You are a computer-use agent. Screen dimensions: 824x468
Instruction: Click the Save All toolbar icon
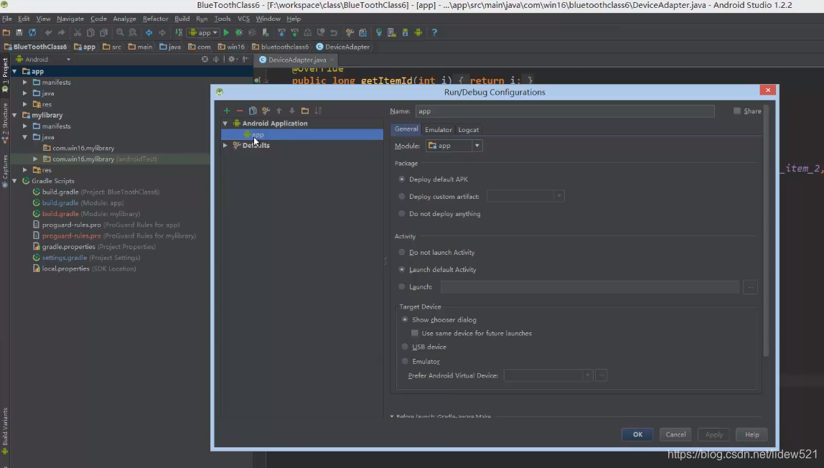pyautogui.click(x=19, y=32)
